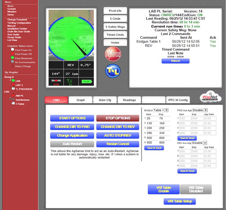Screen dimensions: 226x210
Task: Click the LWT 3 red status icon
Action: coord(13,85)
